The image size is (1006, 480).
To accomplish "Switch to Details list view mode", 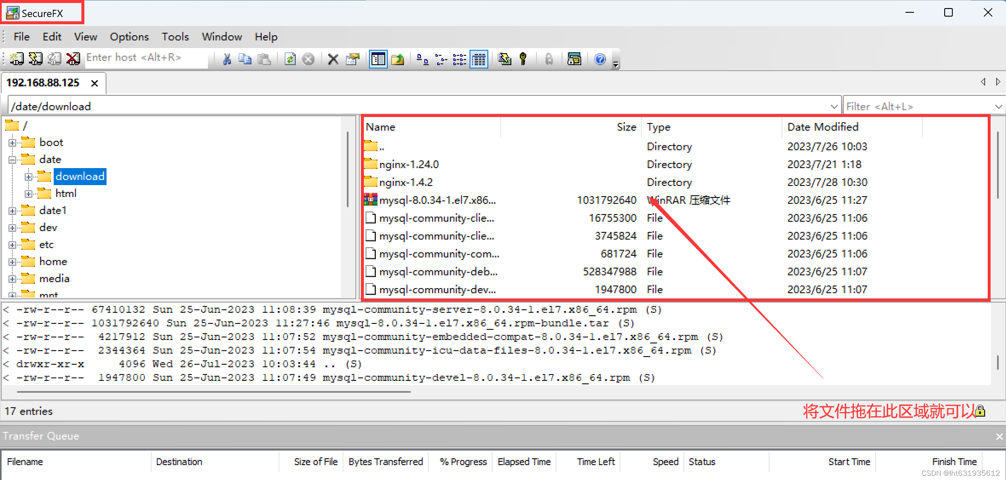I will [479, 59].
